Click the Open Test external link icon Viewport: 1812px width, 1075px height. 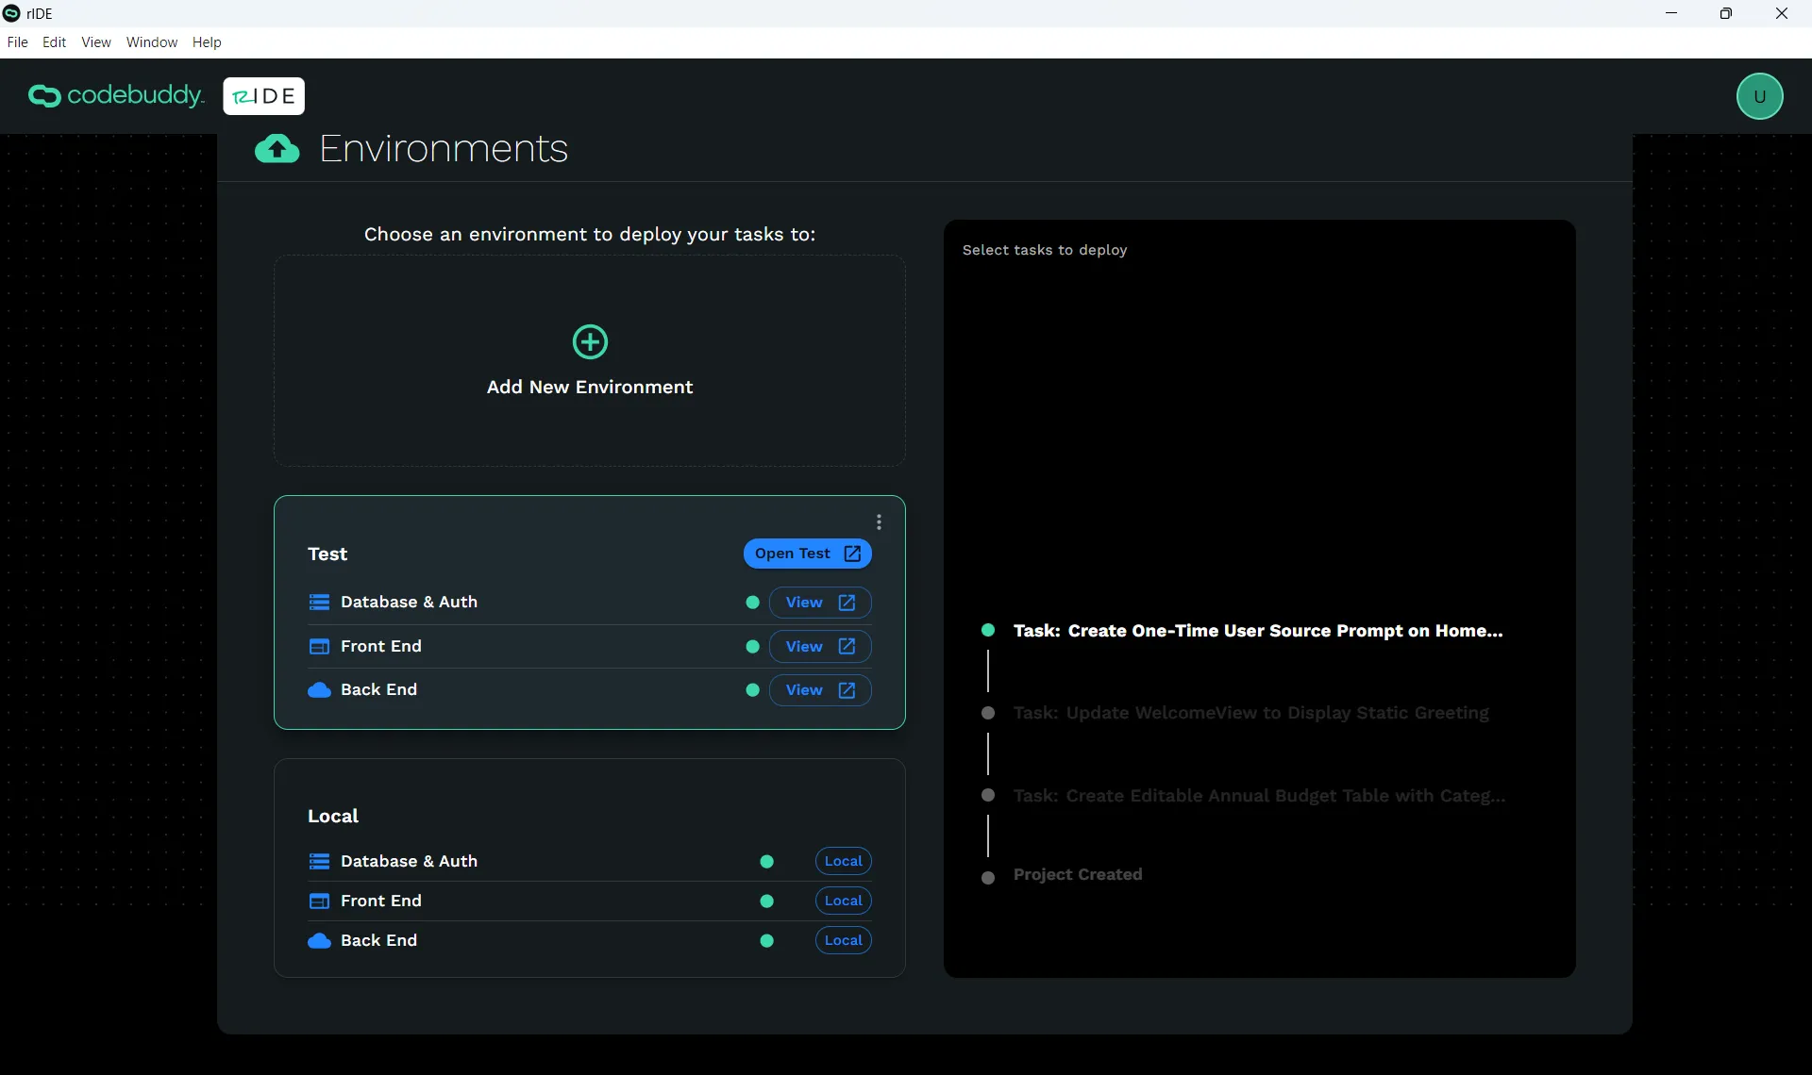tap(852, 554)
